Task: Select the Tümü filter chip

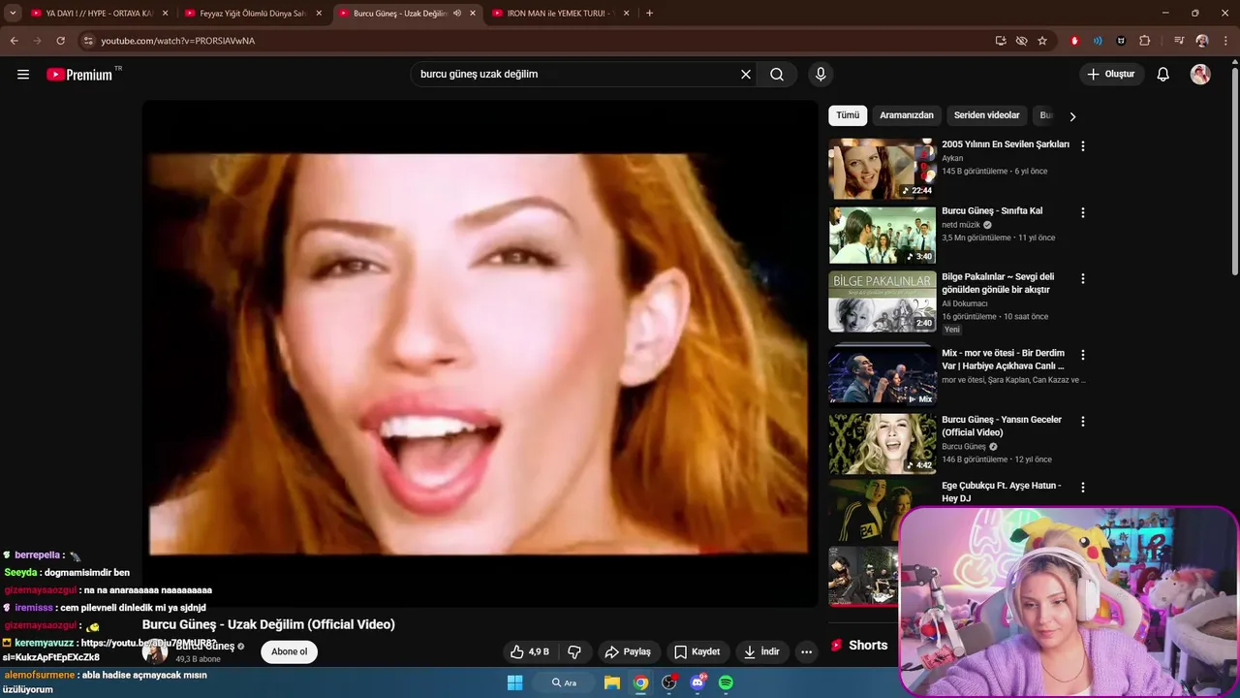Action: coord(848,115)
